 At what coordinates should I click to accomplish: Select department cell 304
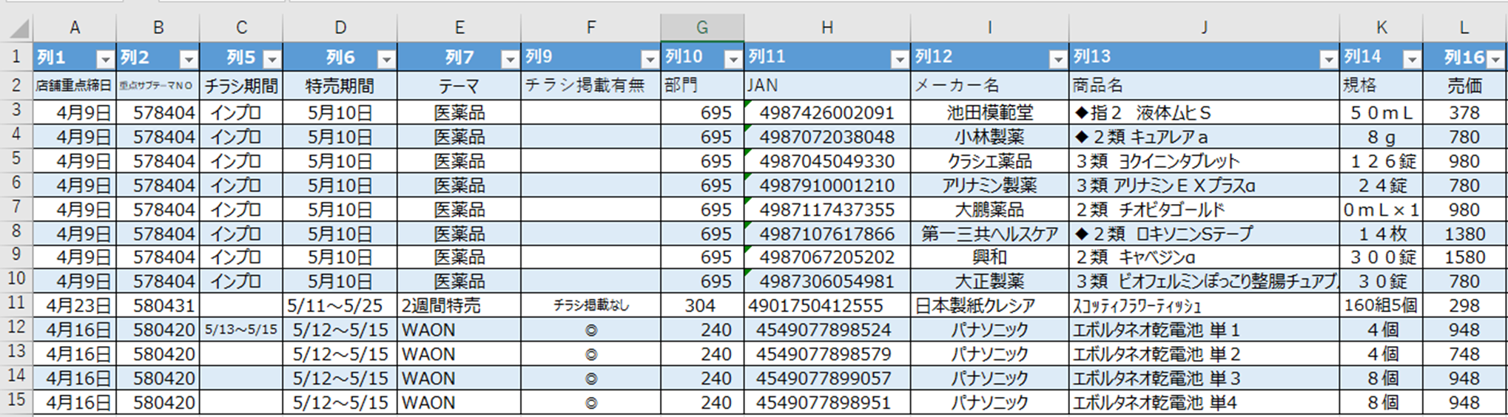[x=702, y=305]
